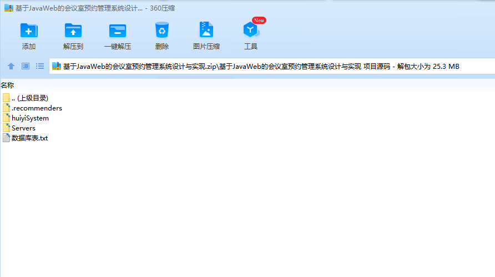
Task: Sort by 名称 column header
Action: pos(7,85)
